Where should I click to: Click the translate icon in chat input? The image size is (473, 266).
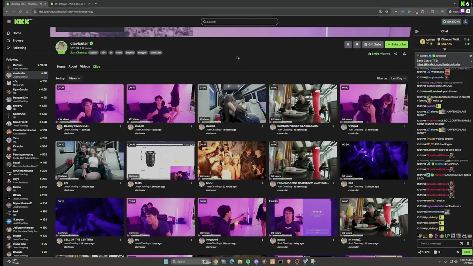coord(462,243)
